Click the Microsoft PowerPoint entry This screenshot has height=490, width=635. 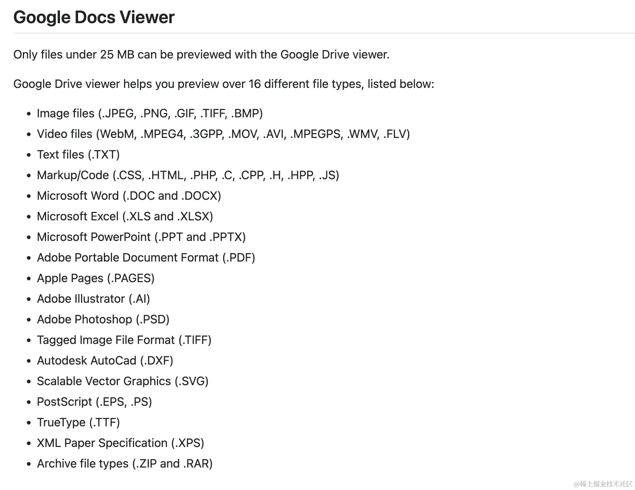click(x=141, y=237)
